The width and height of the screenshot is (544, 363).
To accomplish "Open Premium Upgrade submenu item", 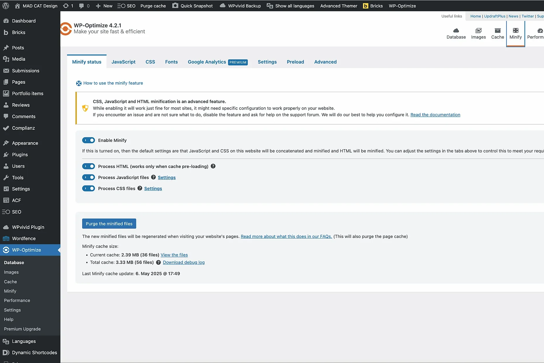I will [x=22, y=329].
